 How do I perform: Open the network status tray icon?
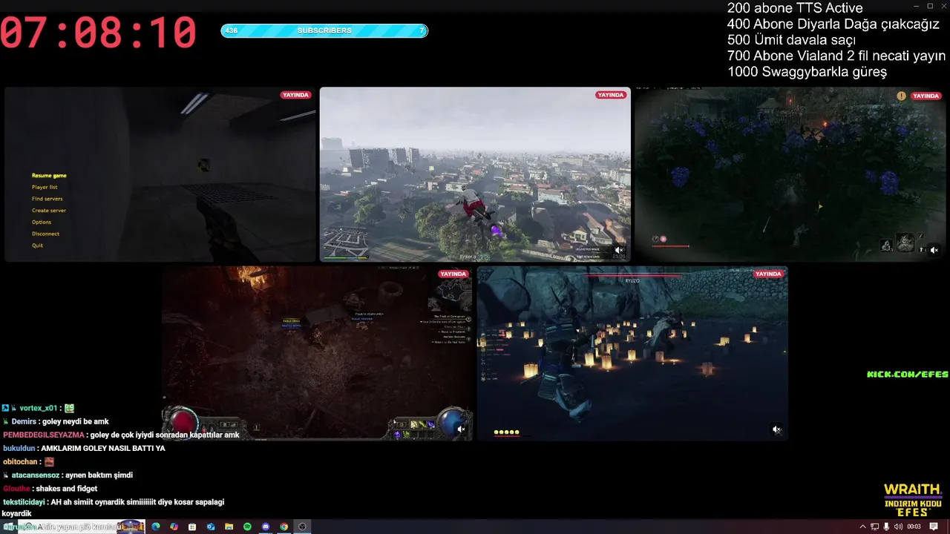click(874, 527)
